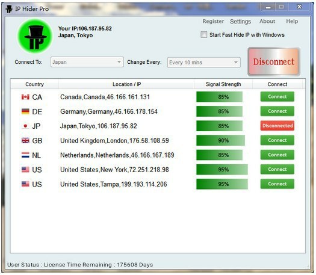This screenshot has width=316, height=275.
Task: Select row Netherlands,Netherlands,46.166.167.189
Action: coord(158,155)
